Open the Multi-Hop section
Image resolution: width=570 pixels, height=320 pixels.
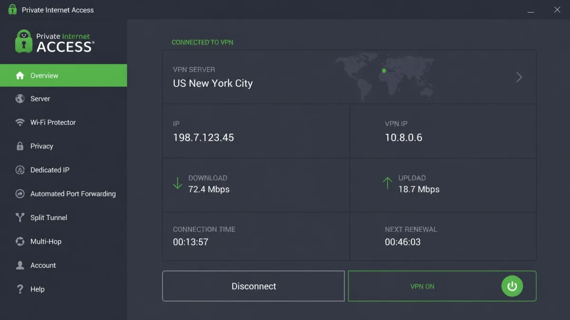pos(64,241)
